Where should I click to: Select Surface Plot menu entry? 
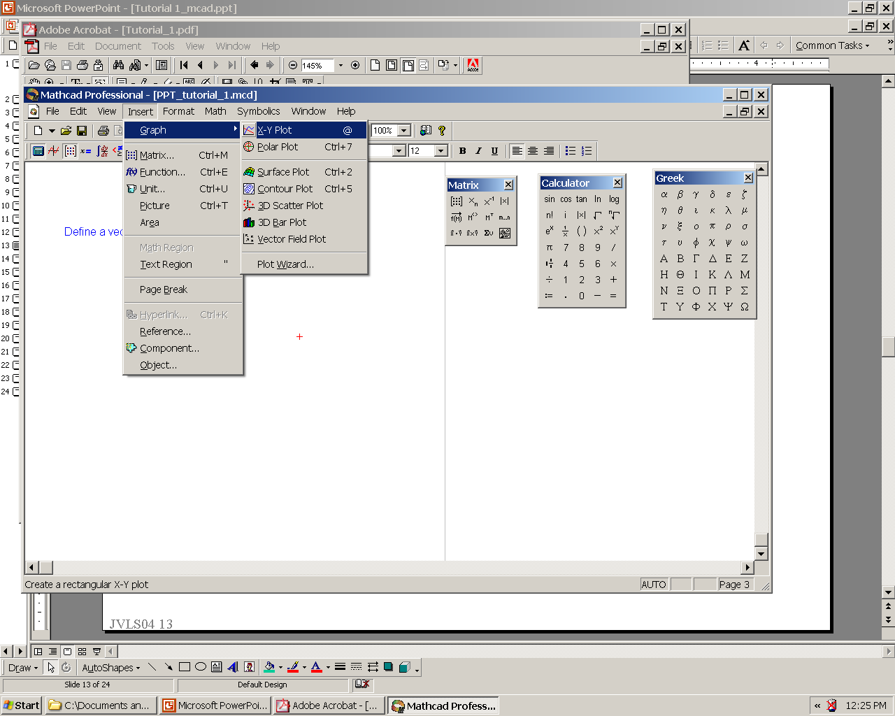pyautogui.click(x=304, y=172)
